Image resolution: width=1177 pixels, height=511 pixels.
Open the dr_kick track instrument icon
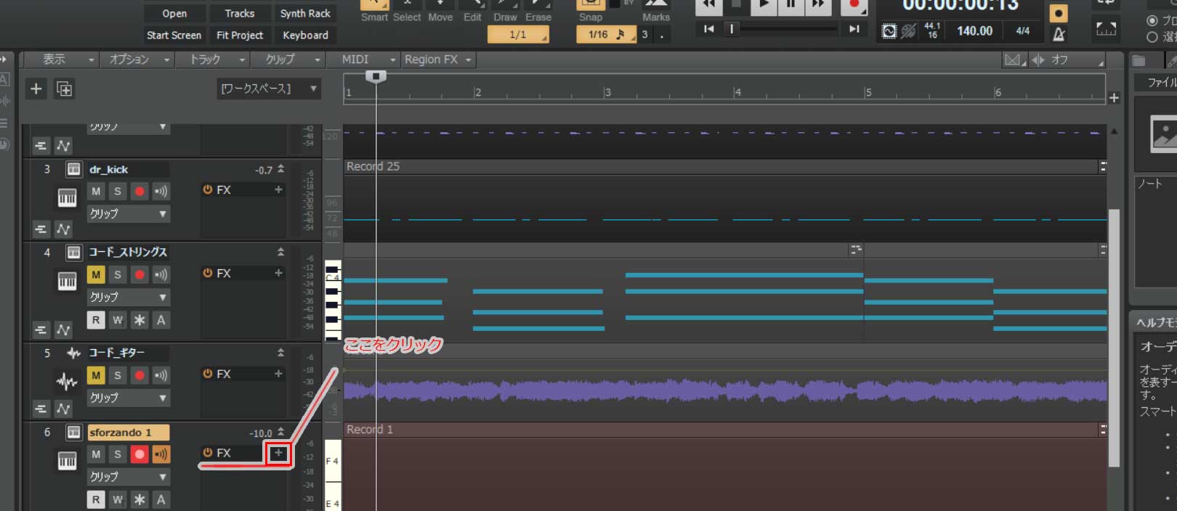(x=67, y=197)
